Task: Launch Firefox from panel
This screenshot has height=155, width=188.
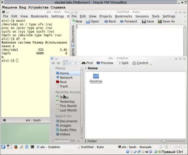Action: click(16, 147)
